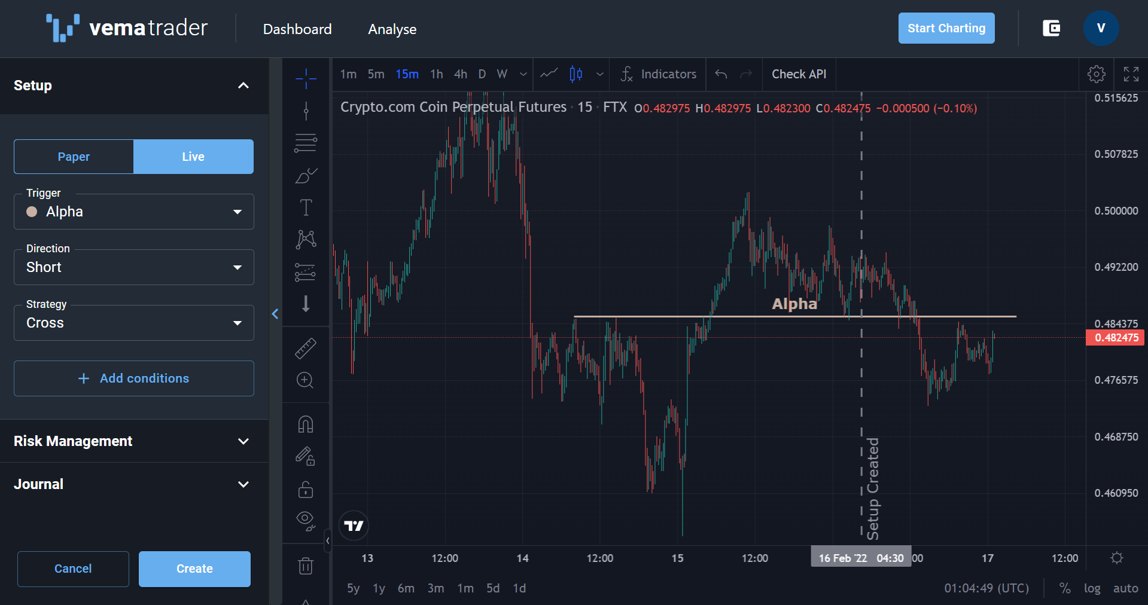1148x605 pixels.
Task: Open the prediction and measurement tools
Action: [306, 272]
